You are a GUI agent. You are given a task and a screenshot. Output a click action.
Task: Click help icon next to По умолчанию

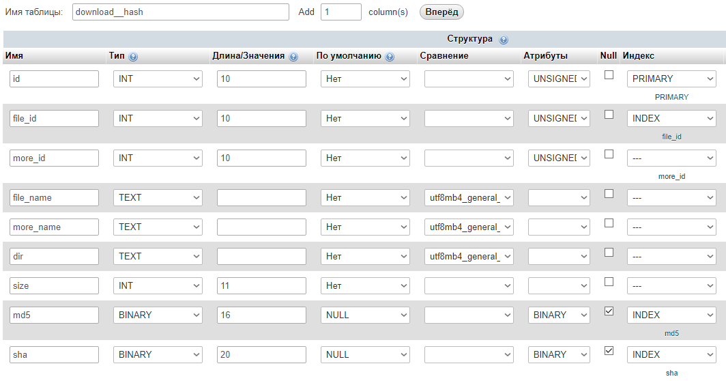pyautogui.click(x=390, y=57)
